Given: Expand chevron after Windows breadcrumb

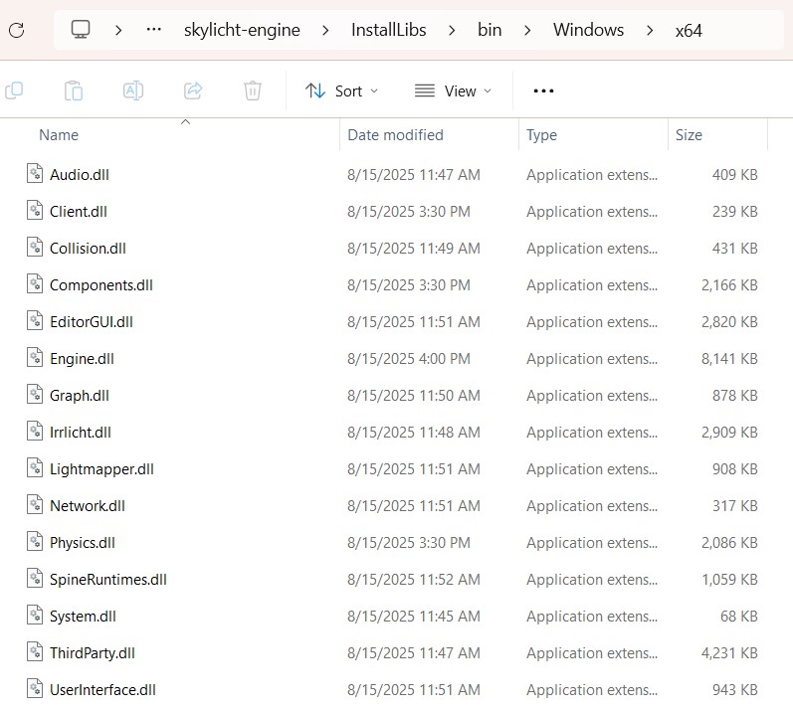Looking at the screenshot, I should coord(650,30).
